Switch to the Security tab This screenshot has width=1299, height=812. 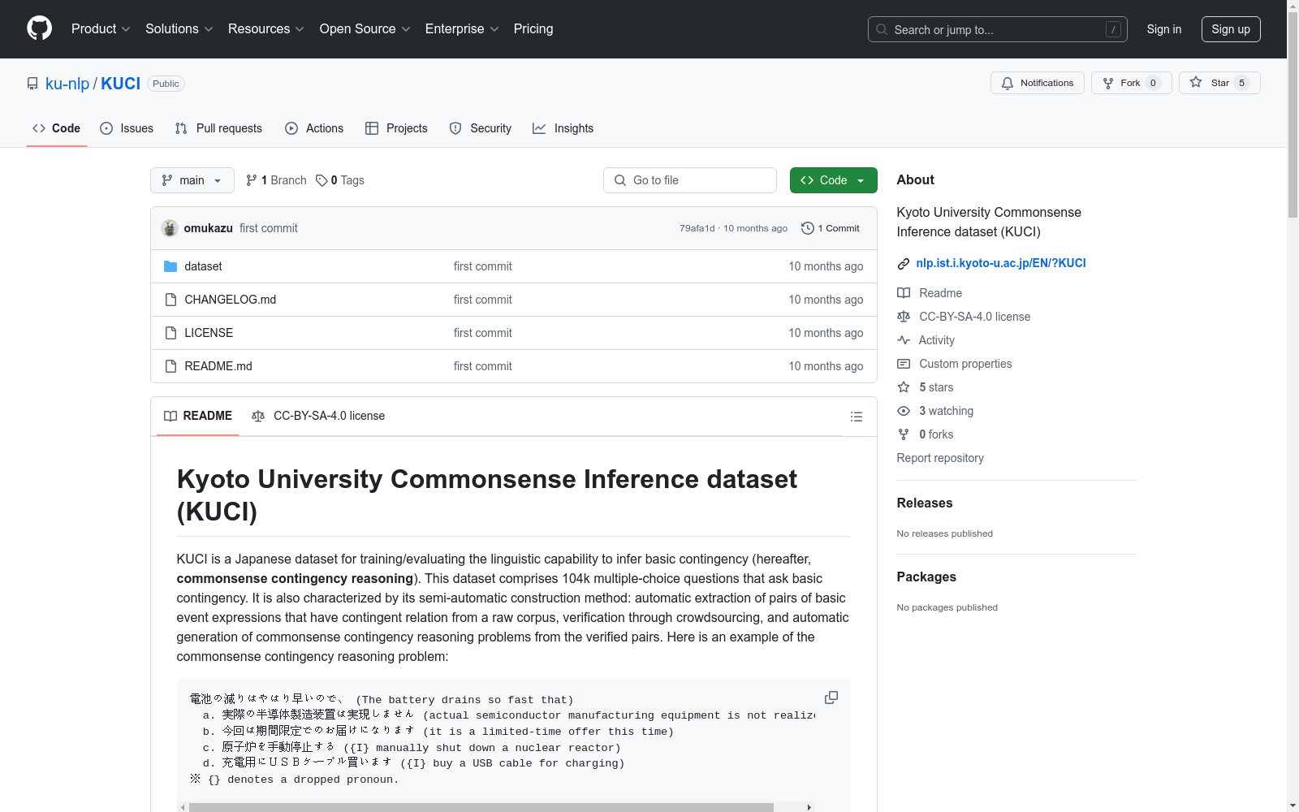(481, 128)
